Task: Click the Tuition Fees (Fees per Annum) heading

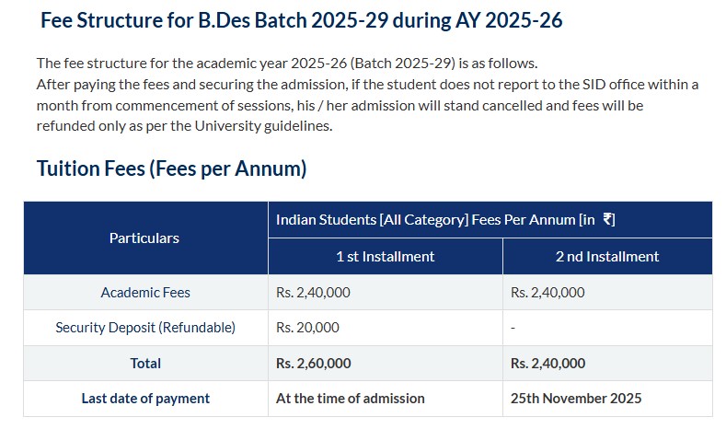Action: pos(171,168)
